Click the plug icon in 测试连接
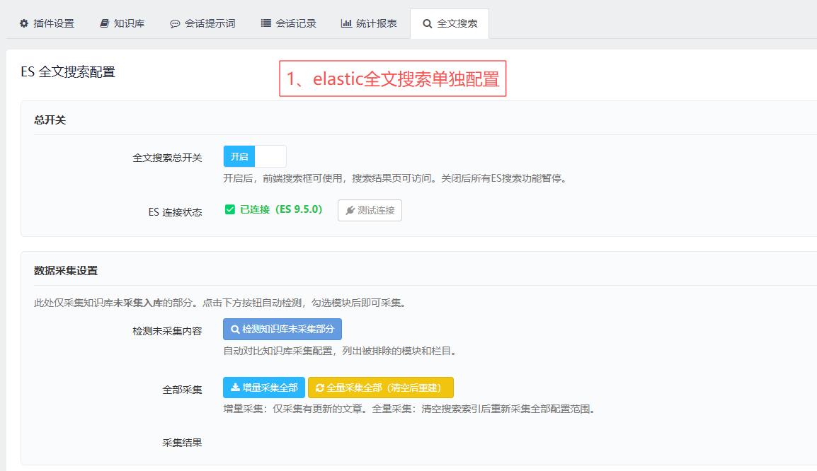Image resolution: width=817 pixels, height=471 pixels. pyautogui.click(x=350, y=210)
